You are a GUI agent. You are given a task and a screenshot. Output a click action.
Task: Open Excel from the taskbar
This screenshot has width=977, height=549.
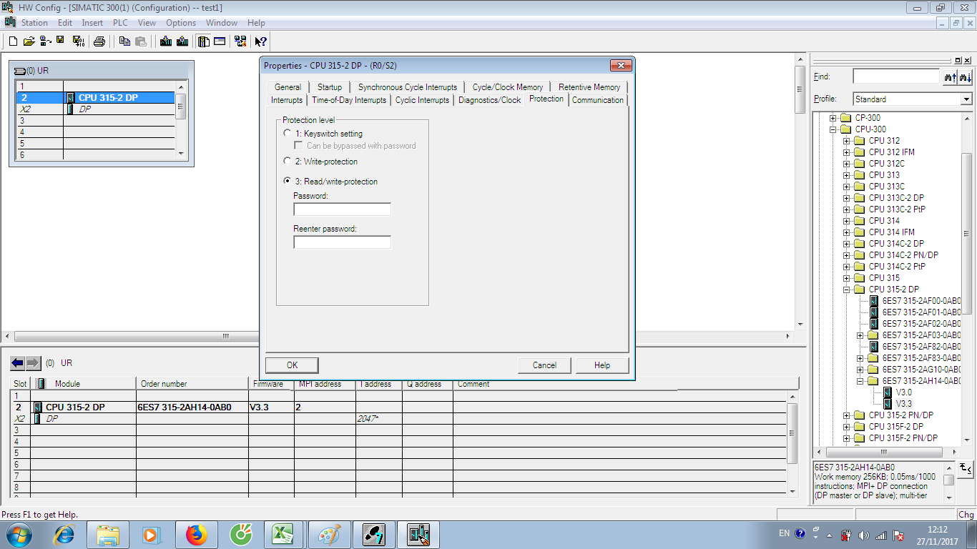[x=284, y=534]
